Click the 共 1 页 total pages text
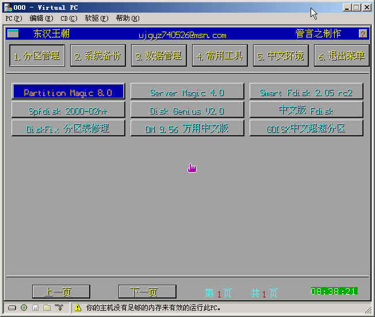 [x=264, y=293]
